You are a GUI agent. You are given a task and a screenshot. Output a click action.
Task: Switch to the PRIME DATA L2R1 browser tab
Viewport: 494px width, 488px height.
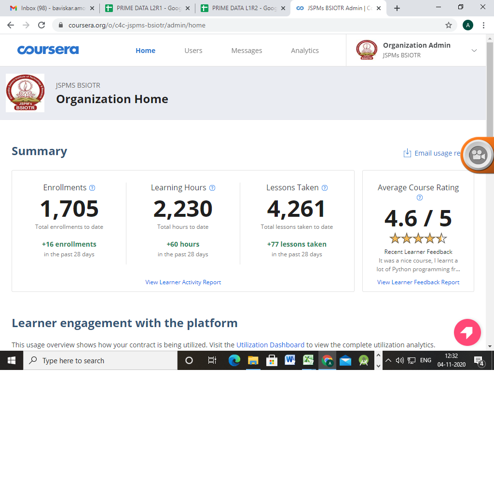pyautogui.click(x=147, y=8)
